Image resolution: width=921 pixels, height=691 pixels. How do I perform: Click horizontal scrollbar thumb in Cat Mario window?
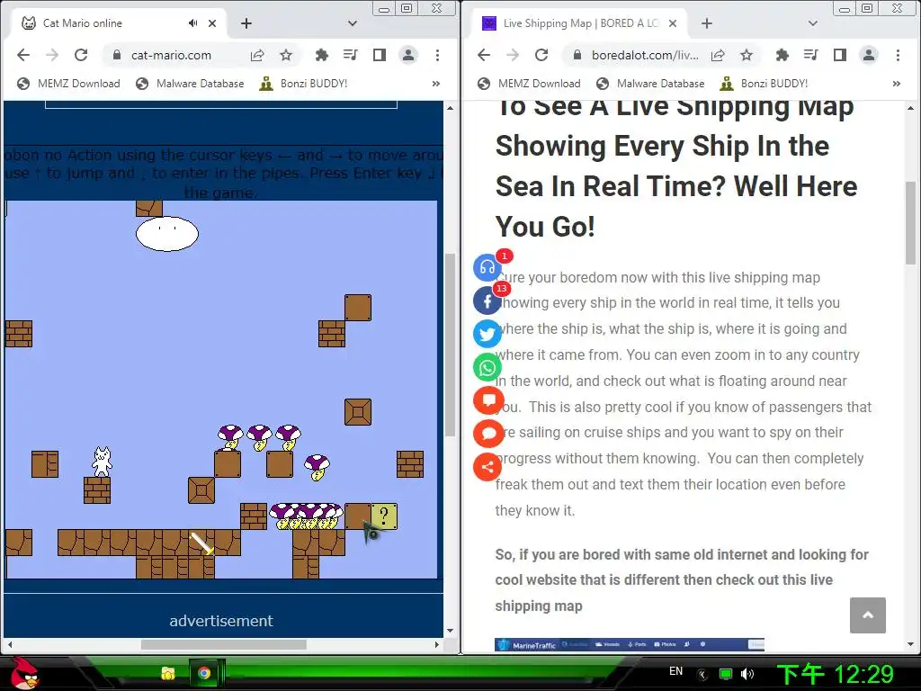[x=224, y=644]
